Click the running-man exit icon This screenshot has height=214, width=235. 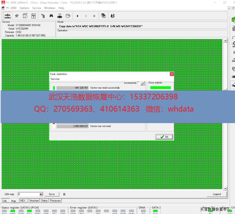112,16
